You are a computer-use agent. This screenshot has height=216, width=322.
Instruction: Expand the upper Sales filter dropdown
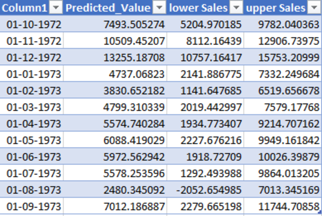314,8
